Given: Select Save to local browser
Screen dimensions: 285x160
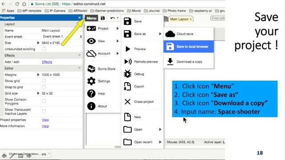Looking at the screenshot, I should [188, 47].
